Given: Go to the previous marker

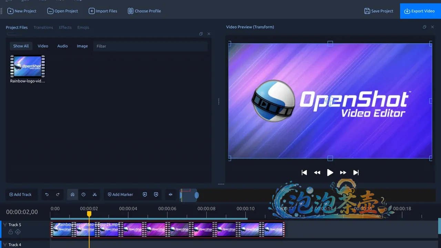Looking at the screenshot, I should tap(145, 195).
